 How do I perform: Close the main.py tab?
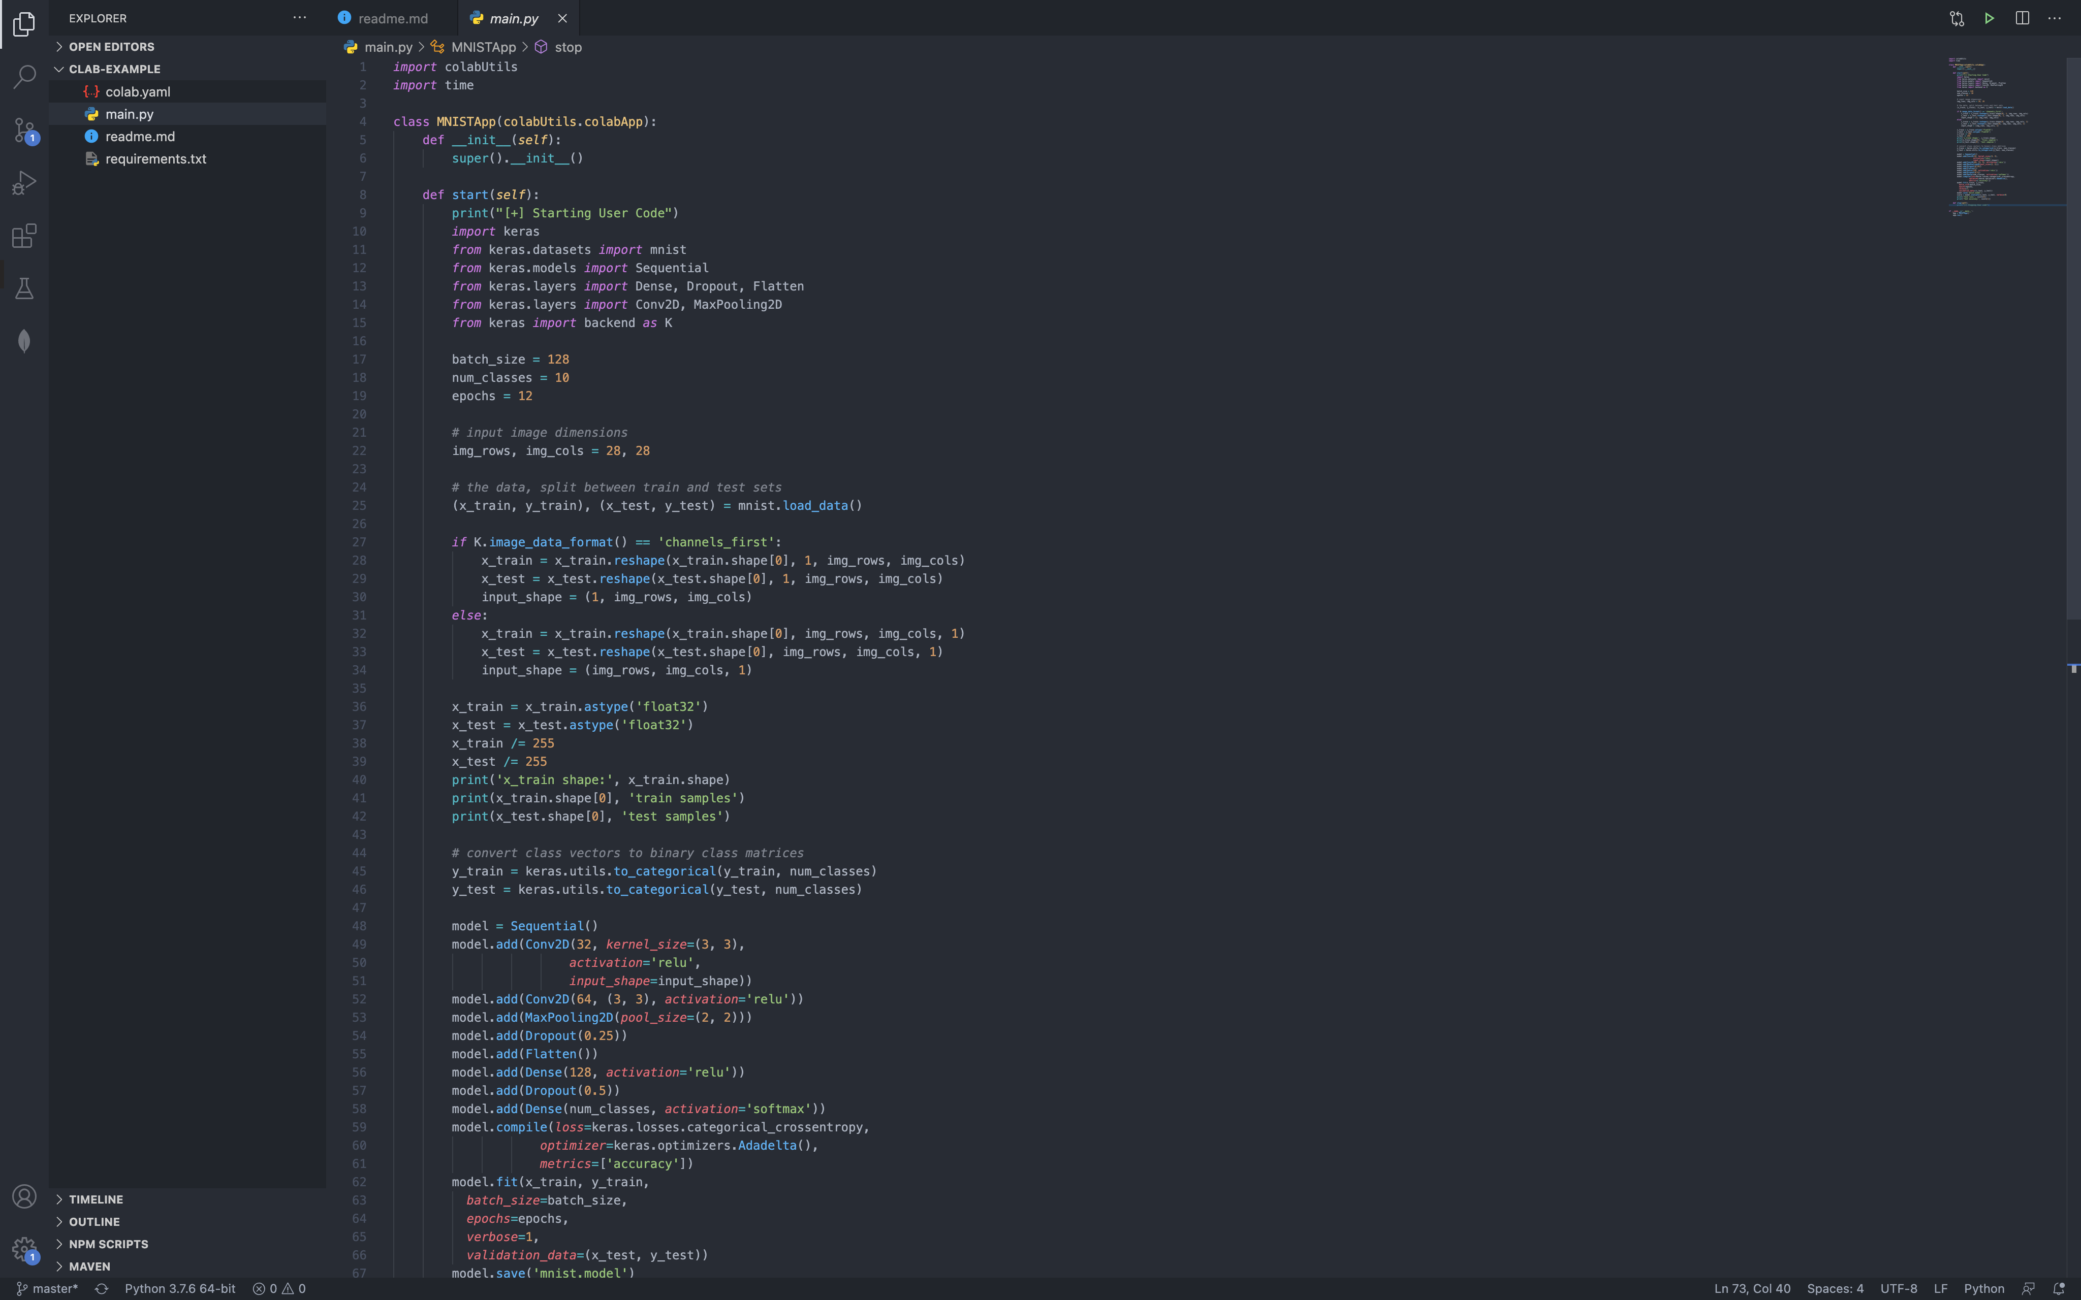562,18
